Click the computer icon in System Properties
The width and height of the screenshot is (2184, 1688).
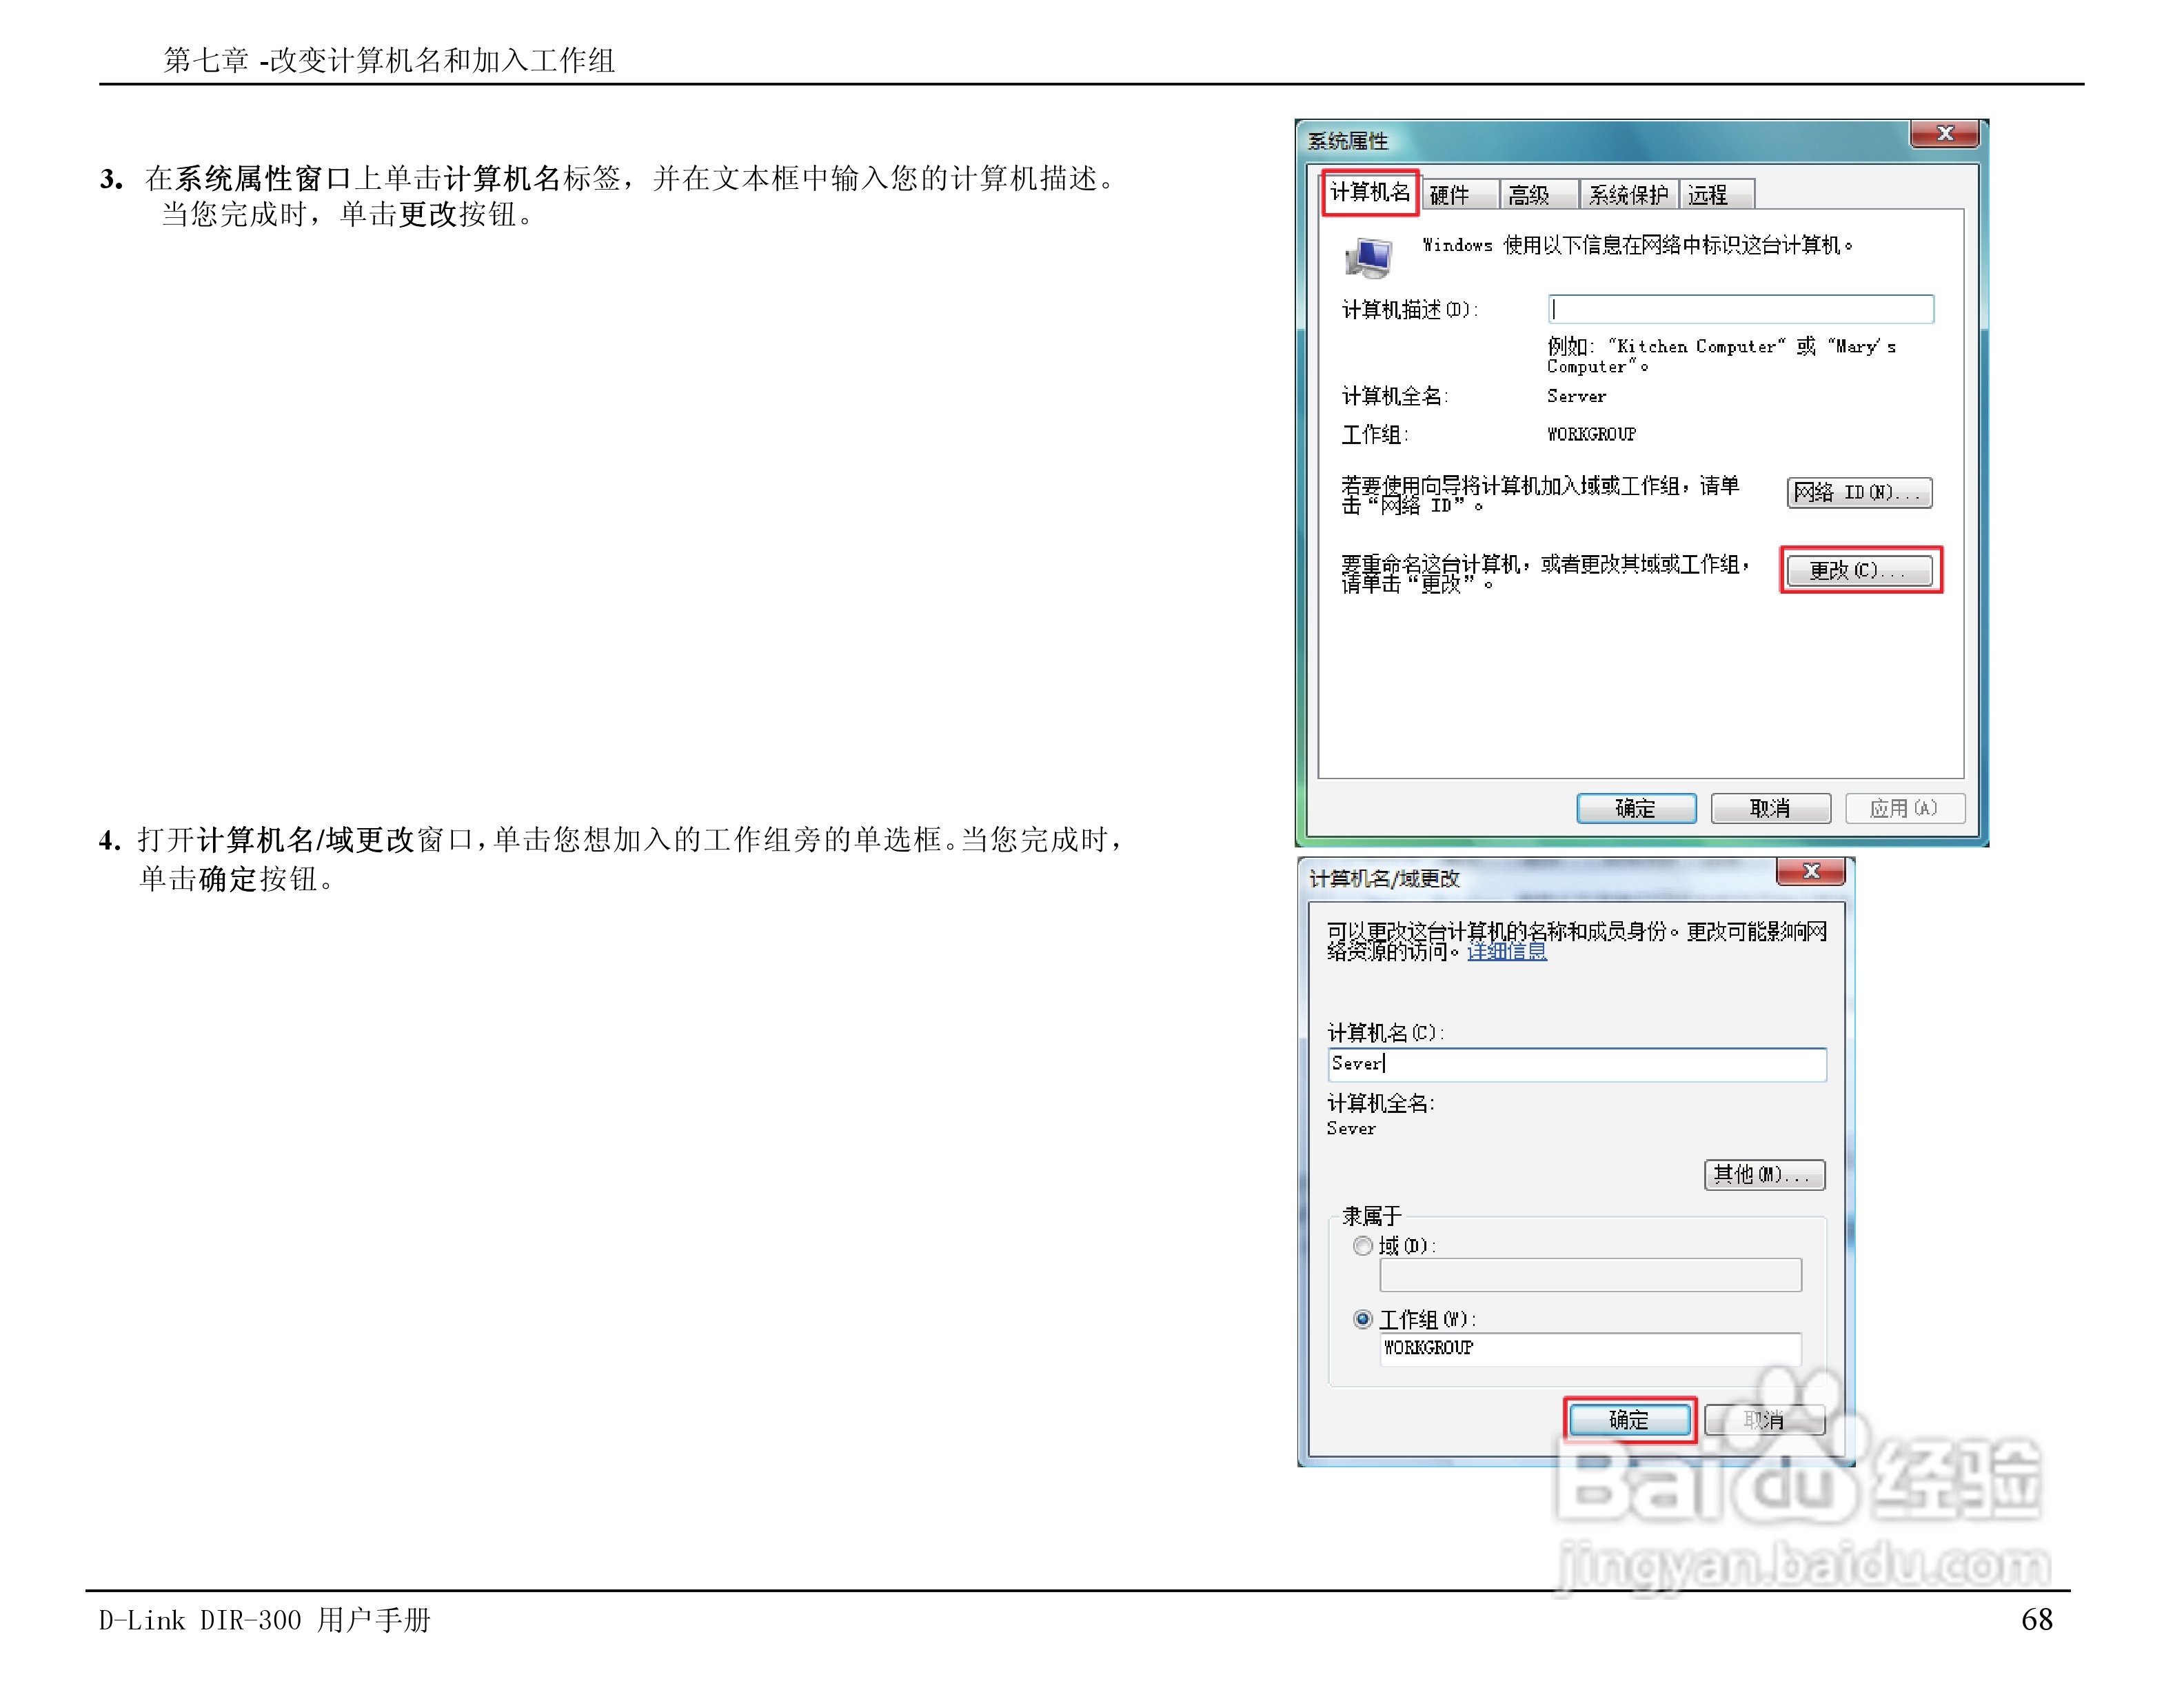pyautogui.click(x=1369, y=257)
